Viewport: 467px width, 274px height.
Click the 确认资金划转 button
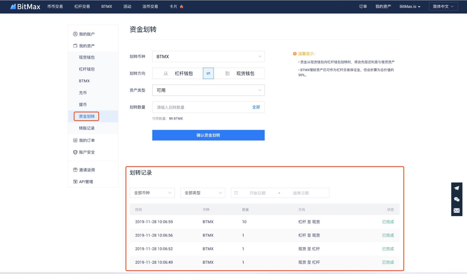click(208, 135)
